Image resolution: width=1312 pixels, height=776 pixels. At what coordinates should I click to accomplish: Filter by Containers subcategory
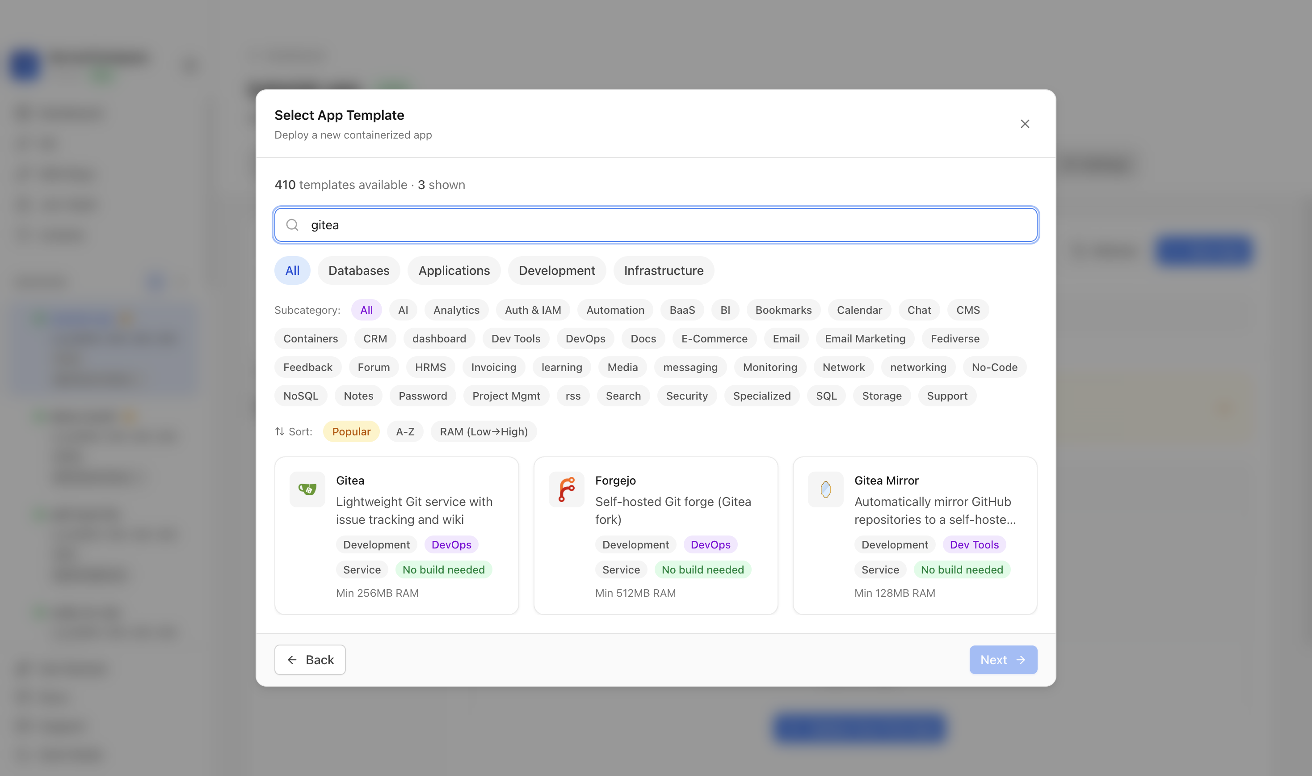click(311, 339)
